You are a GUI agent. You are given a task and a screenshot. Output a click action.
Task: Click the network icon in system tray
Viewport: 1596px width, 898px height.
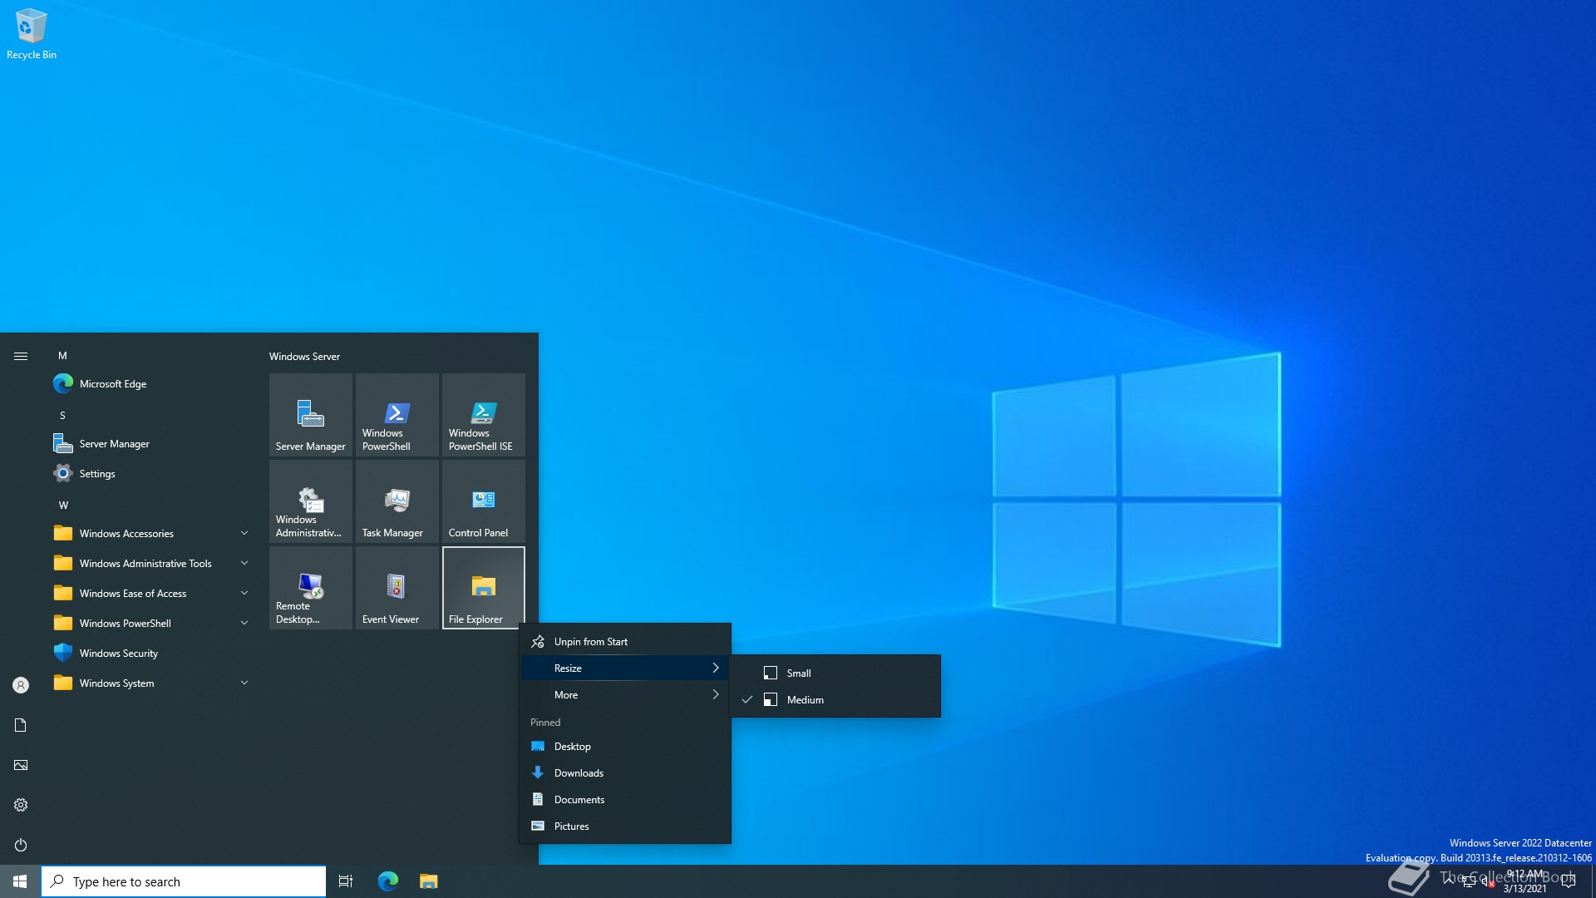1469,882
